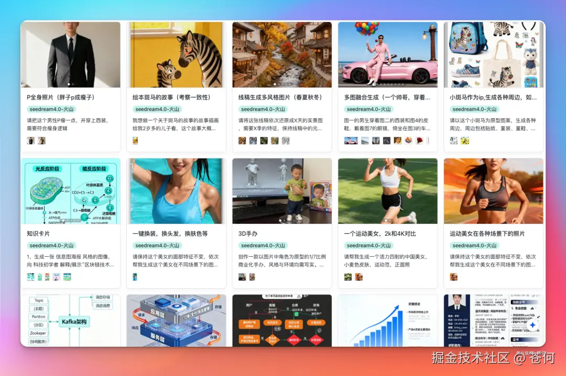The height and width of the screenshot is (376, 566).
Task: Click seedream4.0-火山 tag under 知识卡片
Action: [x=51, y=246]
